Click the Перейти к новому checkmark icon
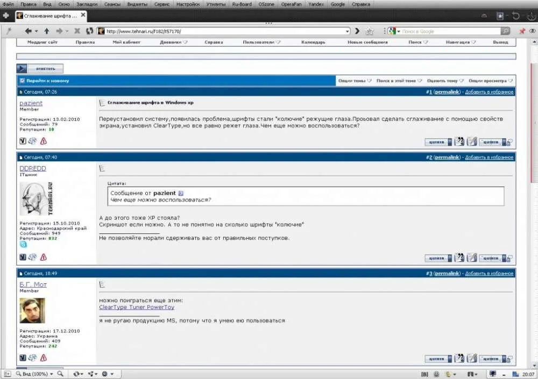The width and height of the screenshot is (538, 379). point(22,81)
